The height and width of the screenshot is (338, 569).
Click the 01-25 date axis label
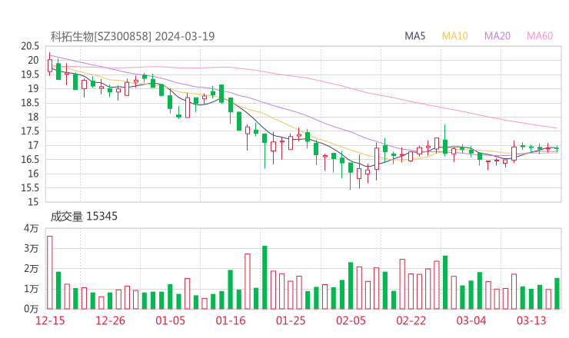tap(291, 320)
